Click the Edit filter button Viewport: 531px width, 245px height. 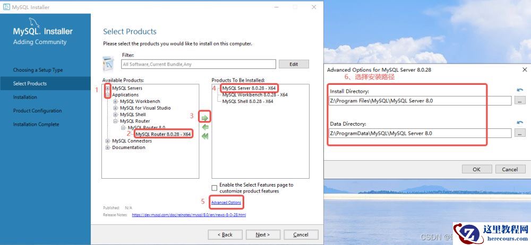[x=294, y=64]
